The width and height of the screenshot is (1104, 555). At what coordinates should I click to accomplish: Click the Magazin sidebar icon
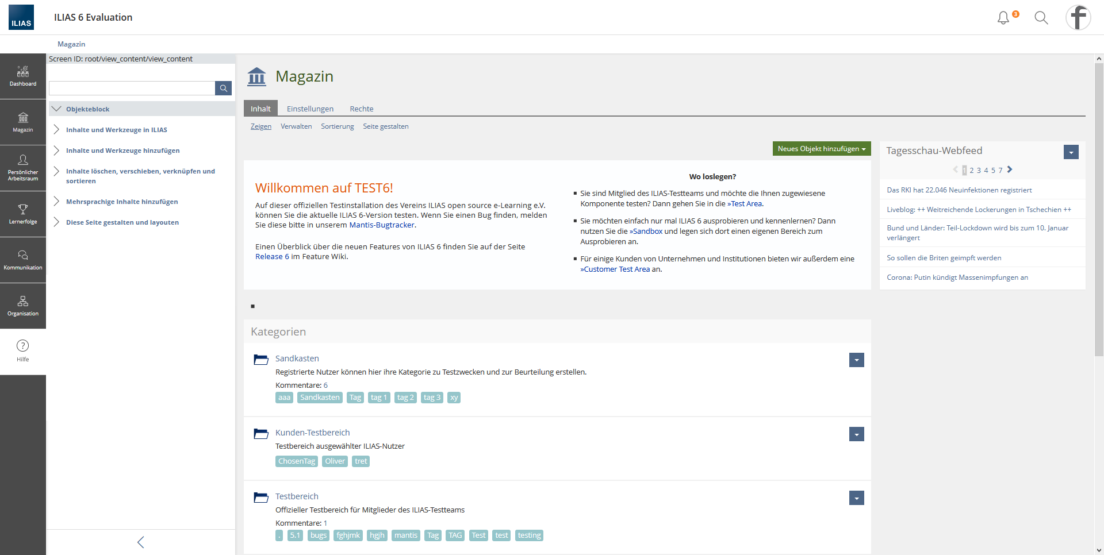(x=23, y=122)
